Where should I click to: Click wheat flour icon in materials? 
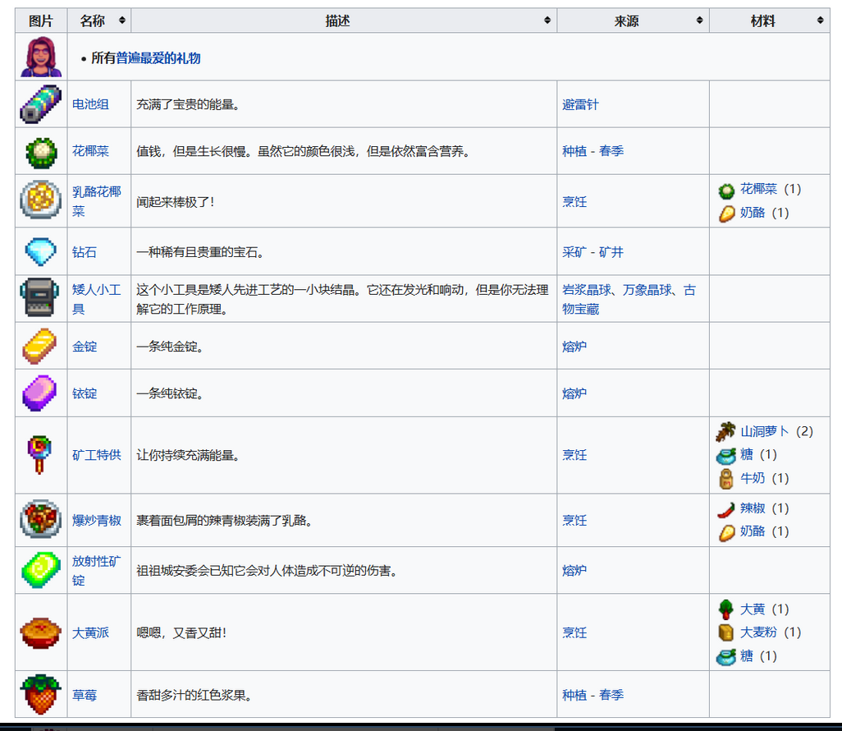[x=726, y=632]
